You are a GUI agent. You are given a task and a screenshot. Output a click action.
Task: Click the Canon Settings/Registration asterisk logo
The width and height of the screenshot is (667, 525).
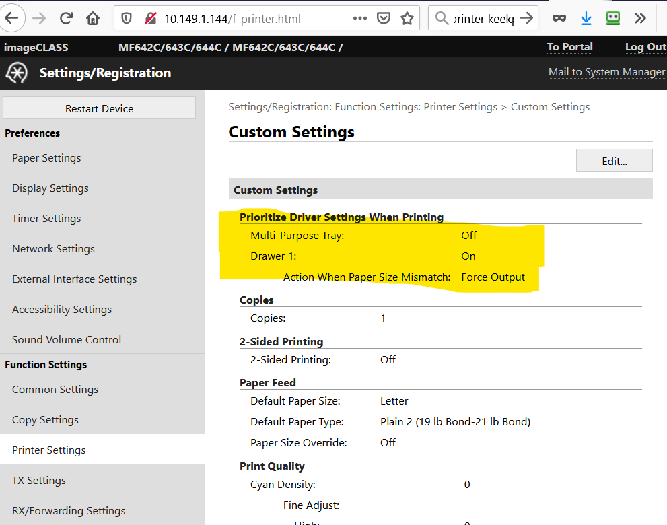click(16, 72)
